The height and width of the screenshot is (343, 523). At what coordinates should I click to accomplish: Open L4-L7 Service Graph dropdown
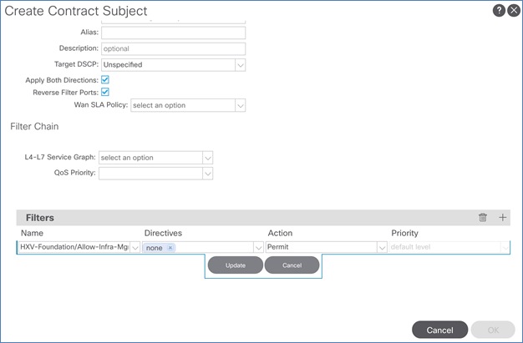[208, 157]
